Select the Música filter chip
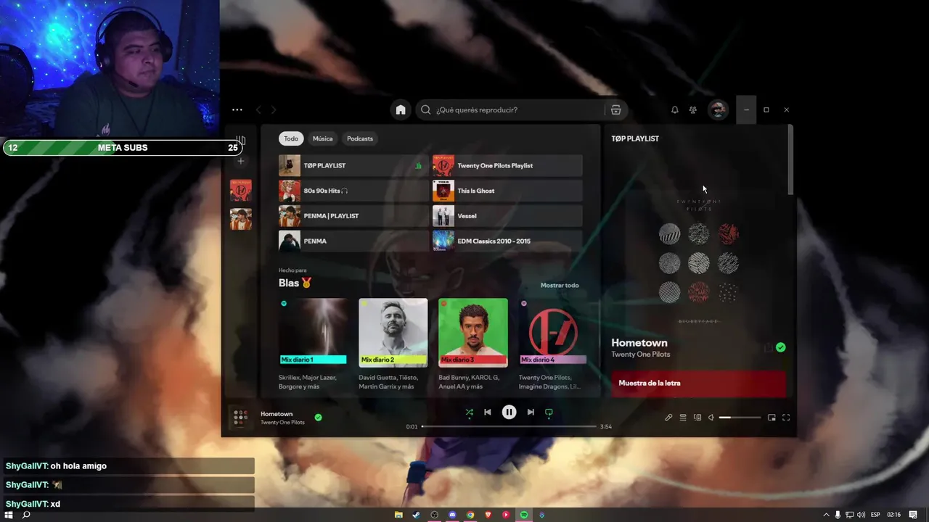 tap(323, 138)
